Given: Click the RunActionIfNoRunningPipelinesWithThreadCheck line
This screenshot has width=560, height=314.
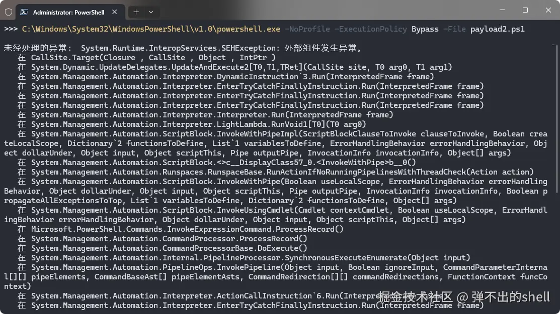Looking at the screenshot, I should 275,172.
